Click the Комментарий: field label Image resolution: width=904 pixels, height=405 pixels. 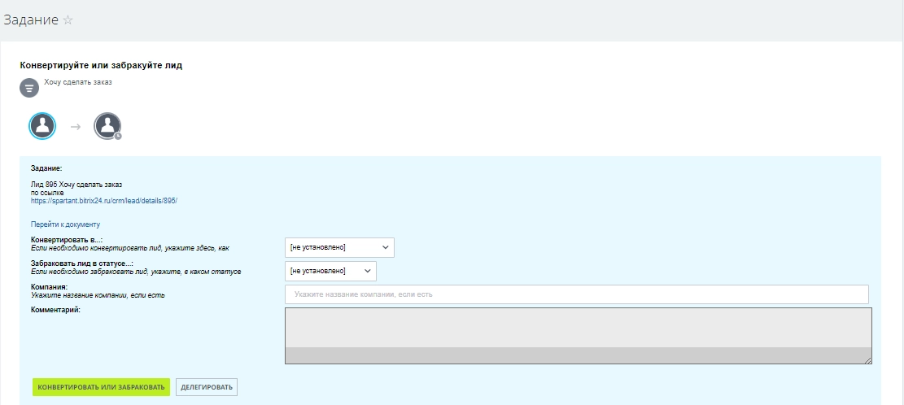coord(55,310)
